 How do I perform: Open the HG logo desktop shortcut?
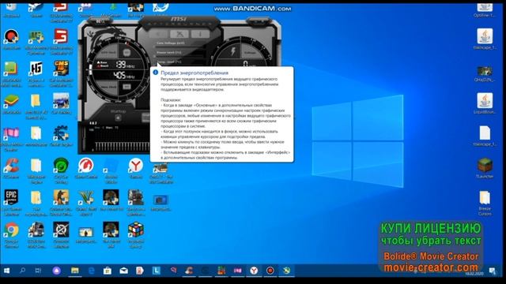[x=36, y=69]
